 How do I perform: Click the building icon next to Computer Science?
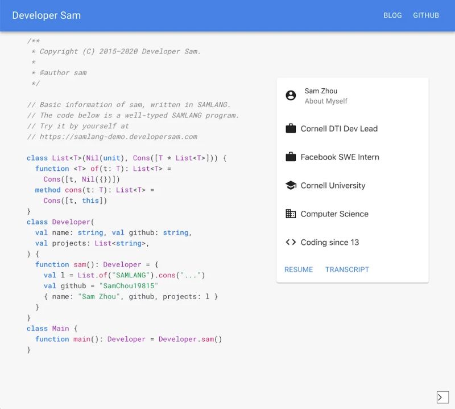pyautogui.click(x=291, y=214)
